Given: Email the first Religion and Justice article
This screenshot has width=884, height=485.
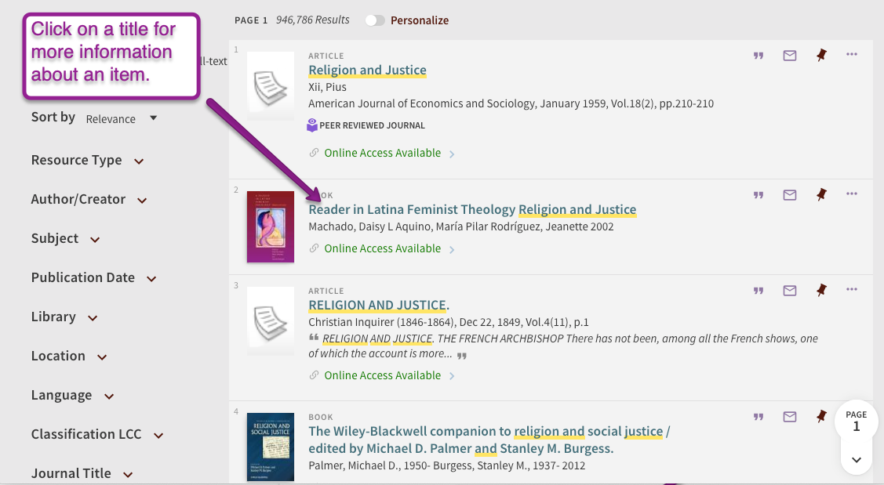Looking at the screenshot, I should click(790, 56).
